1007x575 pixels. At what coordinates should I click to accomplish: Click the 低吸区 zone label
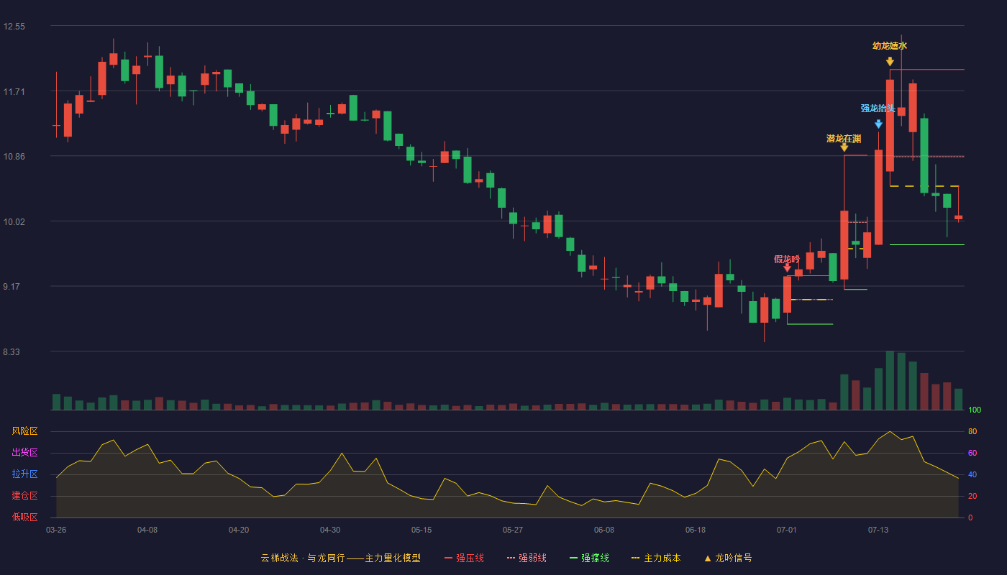[x=24, y=517]
